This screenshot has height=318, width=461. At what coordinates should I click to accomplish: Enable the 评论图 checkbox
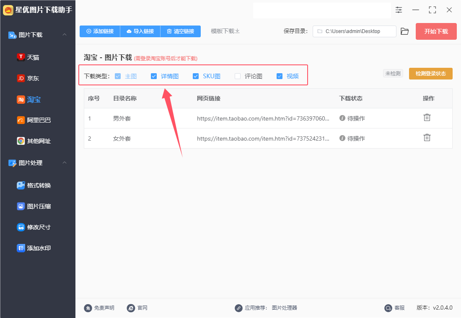click(238, 76)
